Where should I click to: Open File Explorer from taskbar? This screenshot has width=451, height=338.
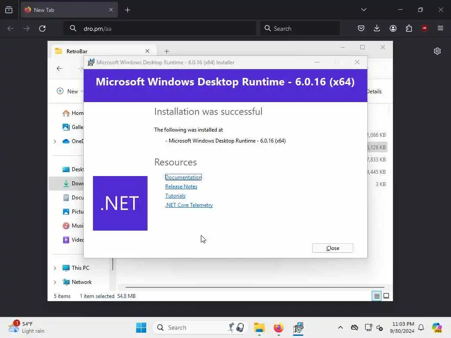[259, 327]
